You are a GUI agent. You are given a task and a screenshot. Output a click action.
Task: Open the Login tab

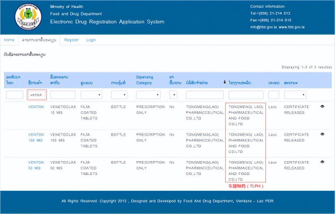[91, 40]
